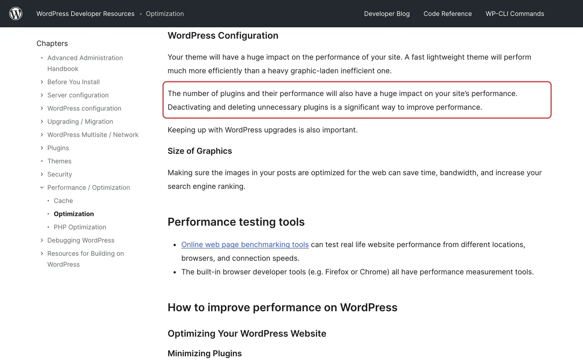The width and height of the screenshot is (583, 364).
Task: Open the Before You Install chapter
Action: click(x=73, y=82)
